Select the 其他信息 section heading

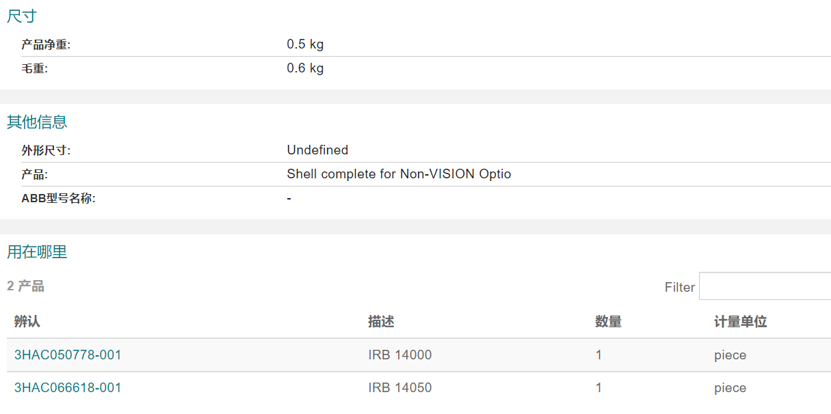coord(37,122)
